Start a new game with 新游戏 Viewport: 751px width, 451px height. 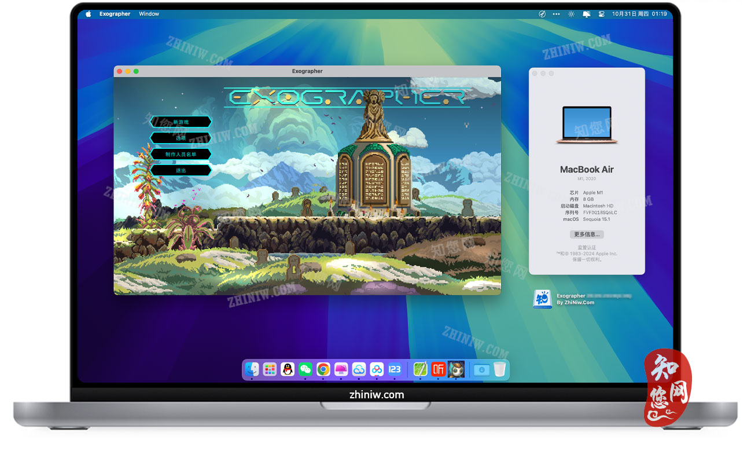[181, 122]
